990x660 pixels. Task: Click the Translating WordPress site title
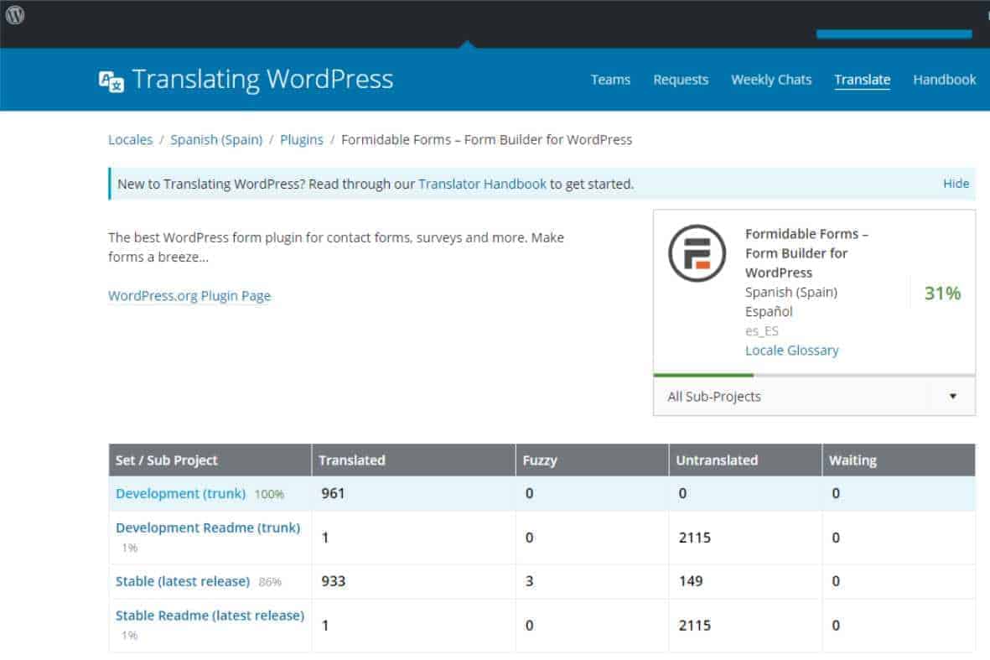262,80
